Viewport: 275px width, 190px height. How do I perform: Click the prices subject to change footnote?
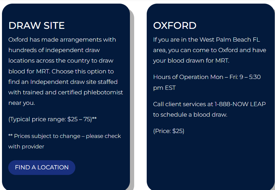click(64, 136)
